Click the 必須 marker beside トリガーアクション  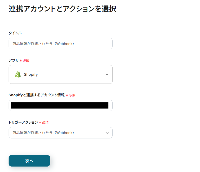(x=45, y=122)
